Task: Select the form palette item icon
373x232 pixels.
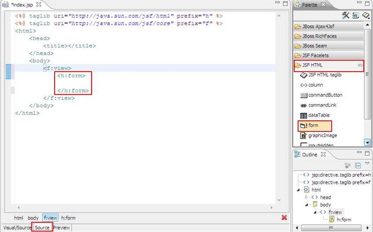Action: coord(304,126)
